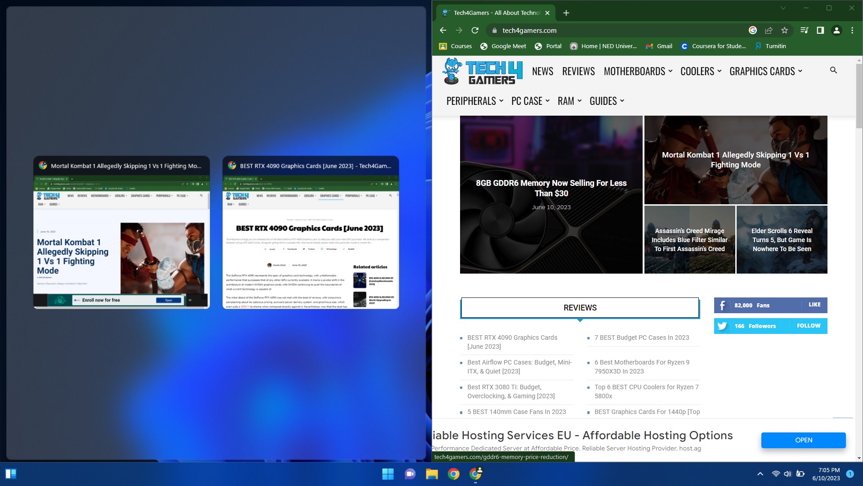The image size is (863, 486).
Task: Open Top 6 BEST CPU Coolers for Ryzen 7 link
Action: click(646, 391)
